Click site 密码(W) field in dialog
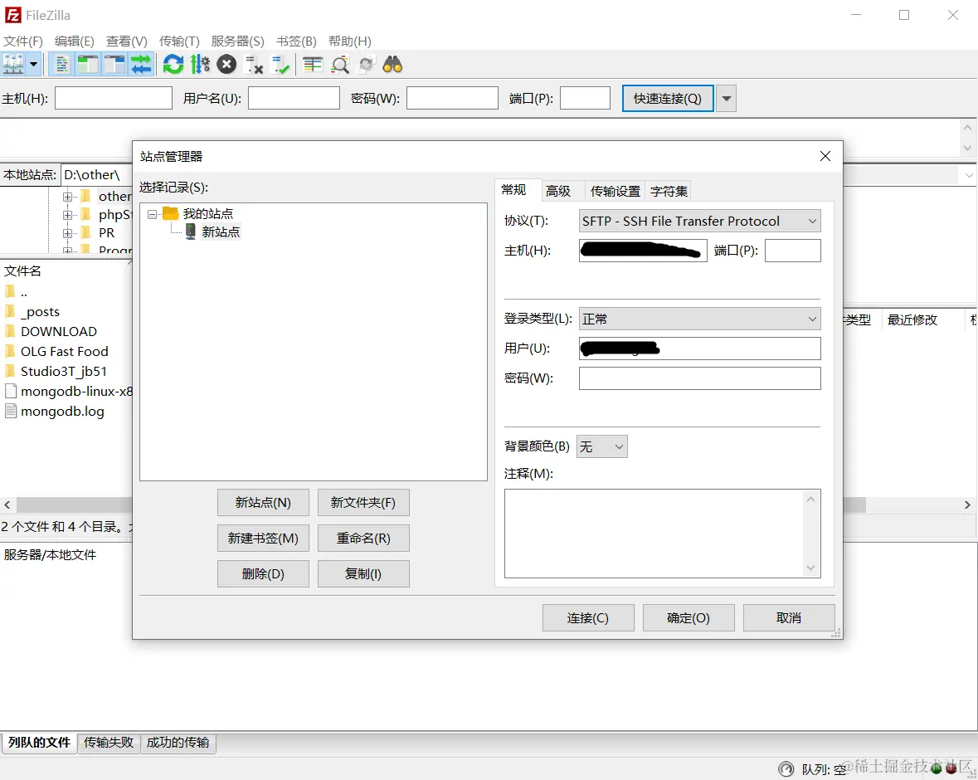The image size is (978, 780). coord(700,378)
